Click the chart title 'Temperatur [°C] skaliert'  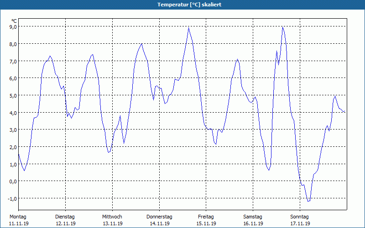tap(189, 5)
